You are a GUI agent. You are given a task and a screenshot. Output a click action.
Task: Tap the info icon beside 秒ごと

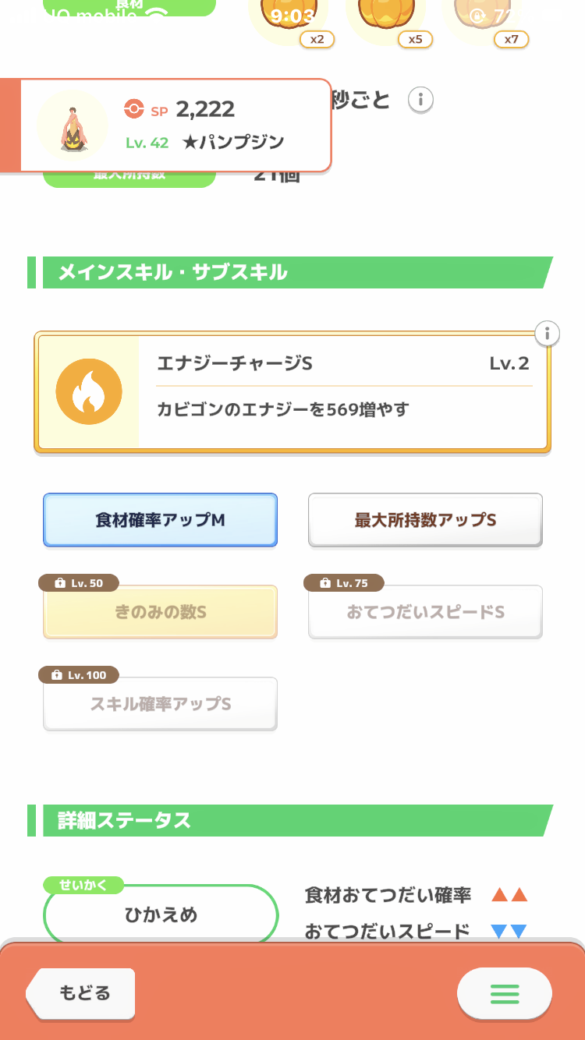tap(420, 100)
